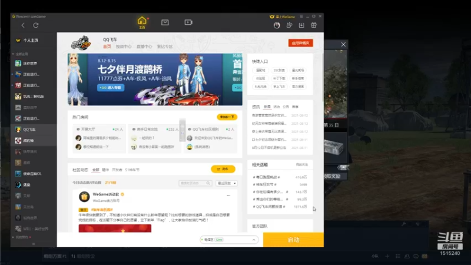The height and width of the screenshot is (265, 471).
Task: Open the download manager icon
Action: tap(301, 25)
